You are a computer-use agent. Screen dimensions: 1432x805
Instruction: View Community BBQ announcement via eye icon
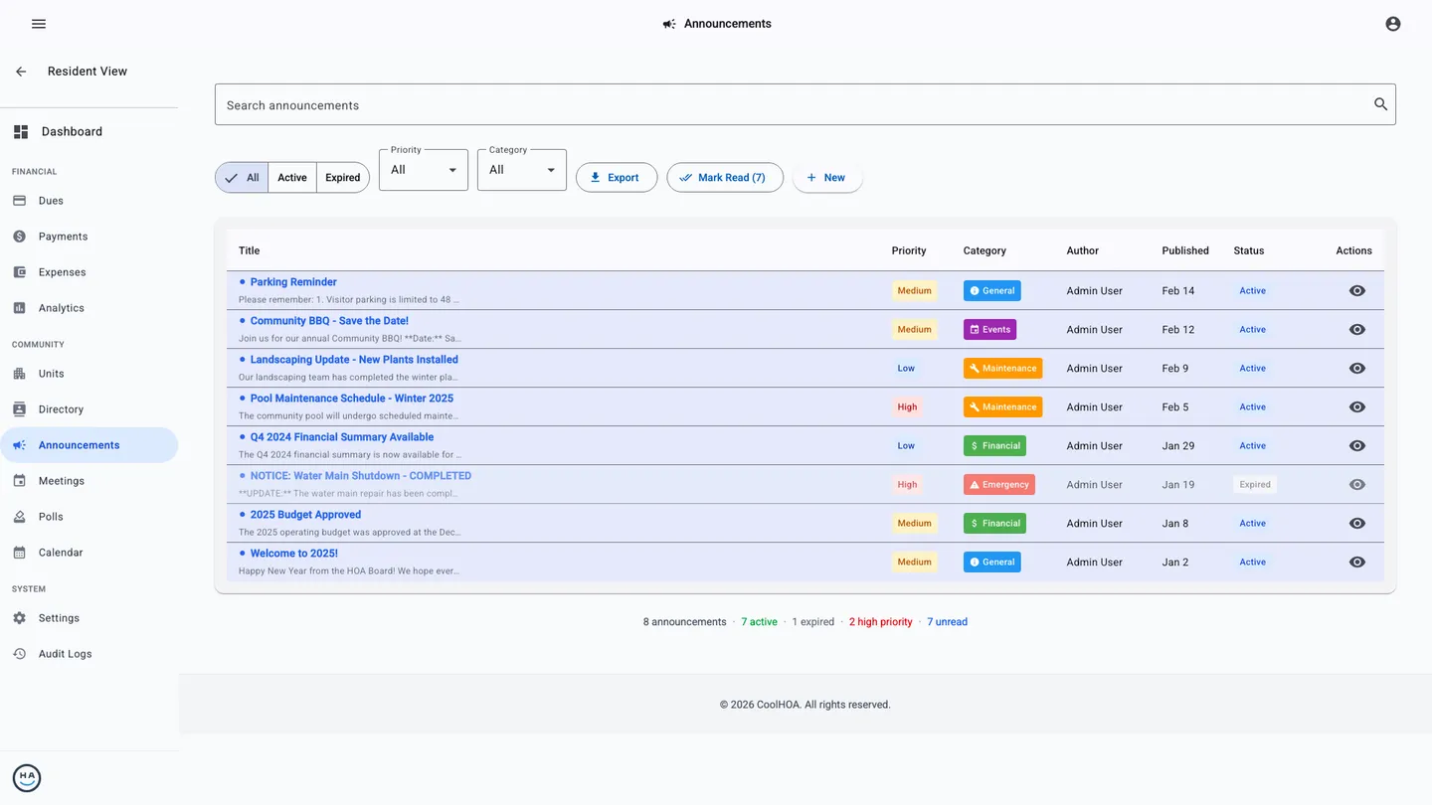tap(1356, 330)
